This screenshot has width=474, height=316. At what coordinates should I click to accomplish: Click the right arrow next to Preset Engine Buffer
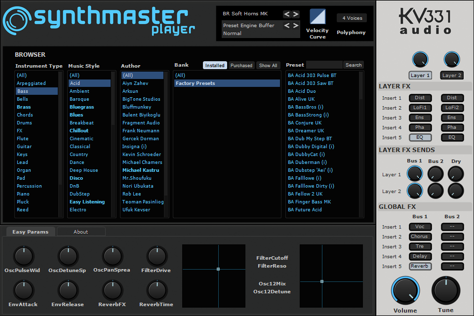(x=296, y=26)
